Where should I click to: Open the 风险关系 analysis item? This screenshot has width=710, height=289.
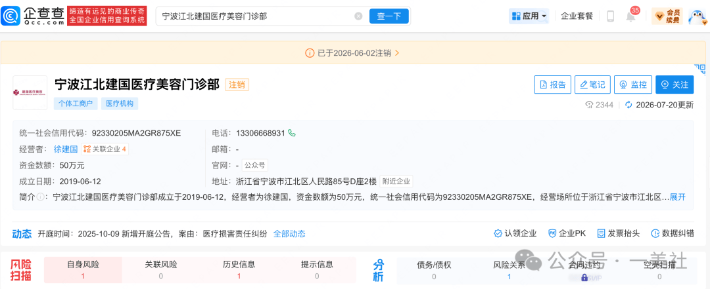(x=509, y=270)
